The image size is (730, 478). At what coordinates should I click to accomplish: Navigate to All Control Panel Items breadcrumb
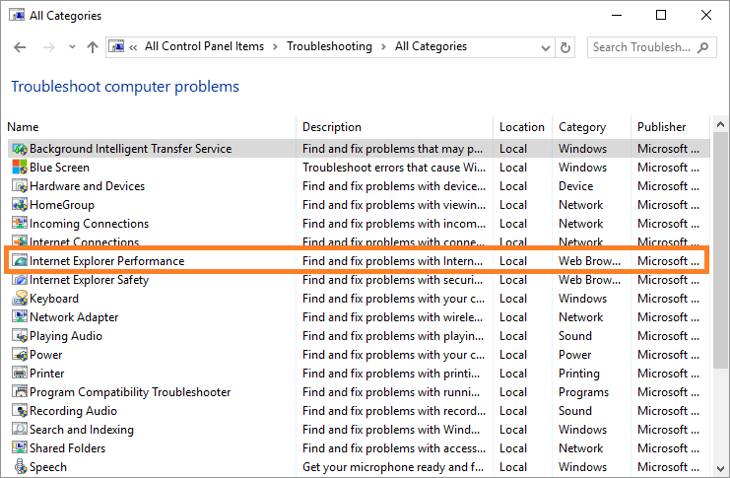coord(204,46)
